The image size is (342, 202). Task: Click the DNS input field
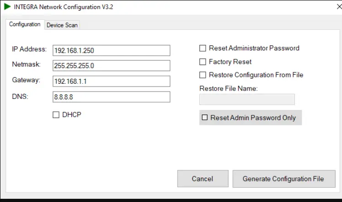[111, 97]
